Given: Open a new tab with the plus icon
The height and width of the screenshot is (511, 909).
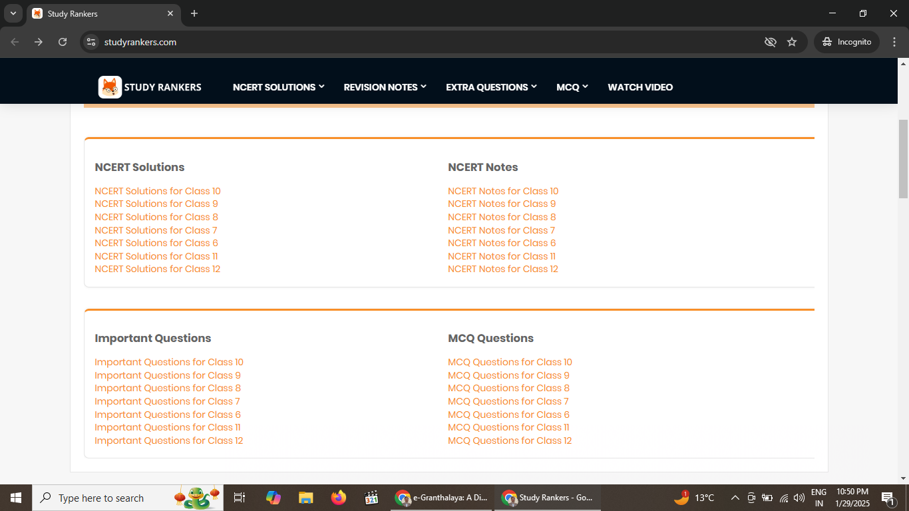Looking at the screenshot, I should 194,13.
